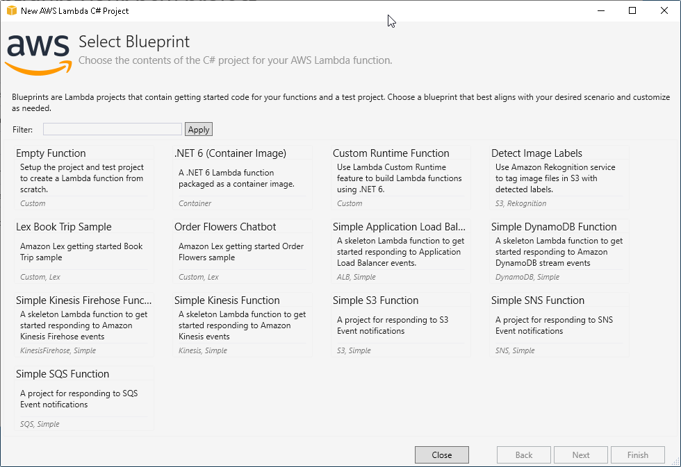The width and height of the screenshot is (681, 467).
Task: Click the 'Filter:' label
Action: coord(22,130)
